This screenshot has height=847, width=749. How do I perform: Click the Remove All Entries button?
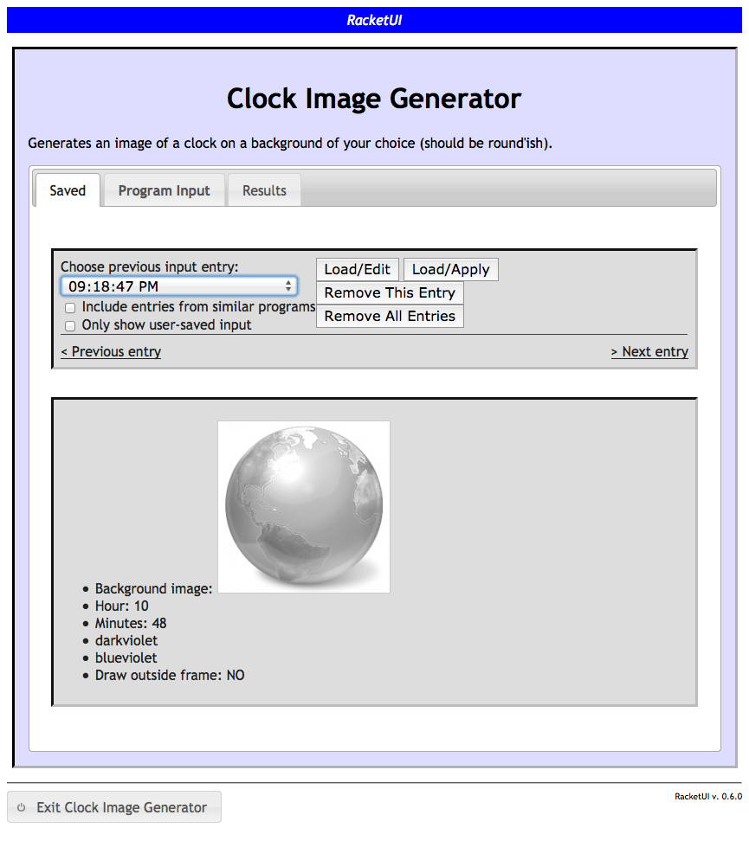coord(390,317)
